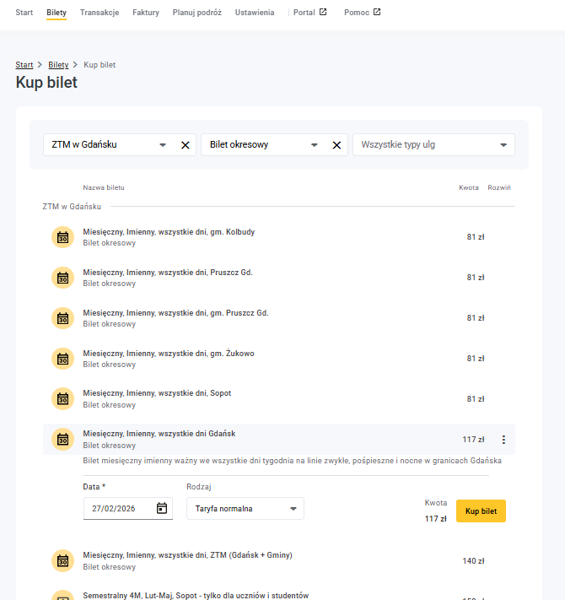565x600 pixels.
Task: Go to the Planuj podróż tab
Action: click(x=196, y=13)
